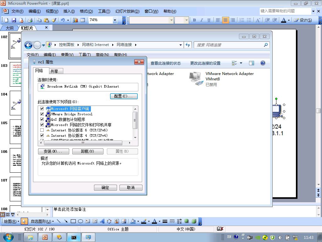This screenshot has width=322, height=242.
Task: Switch to the 大纲 outline tab
Action: pyautogui.click(x=9, y=28)
